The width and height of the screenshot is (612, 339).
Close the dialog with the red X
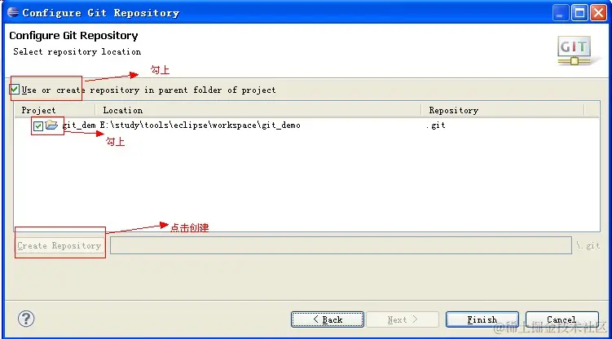598,13
